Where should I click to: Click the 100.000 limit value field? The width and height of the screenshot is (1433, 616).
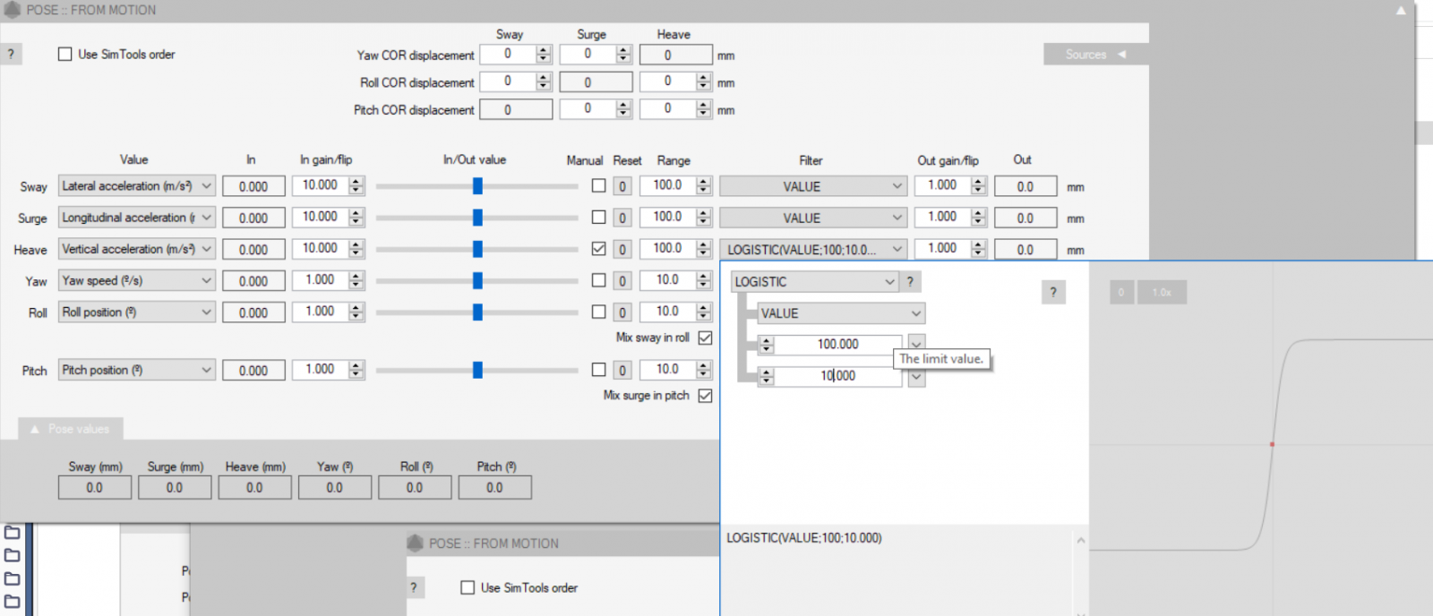point(837,344)
